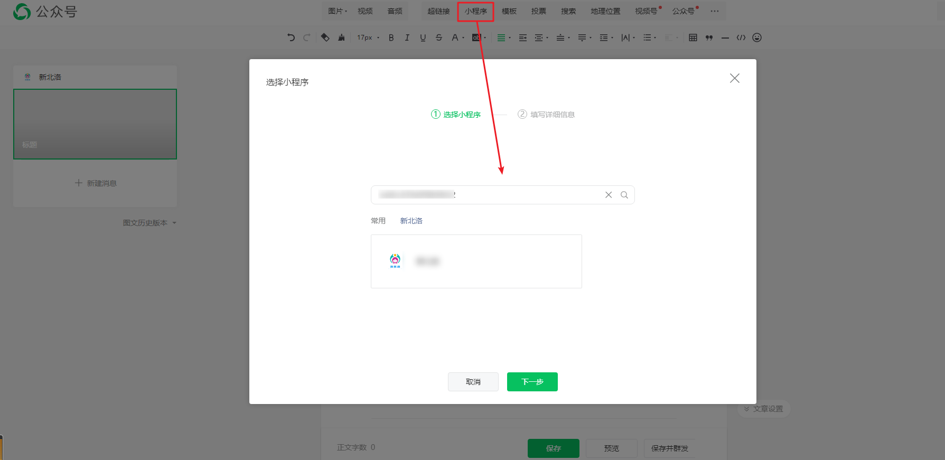Expand 文章设置 section
The width and height of the screenshot is (945, 460).
coord(763,409)
